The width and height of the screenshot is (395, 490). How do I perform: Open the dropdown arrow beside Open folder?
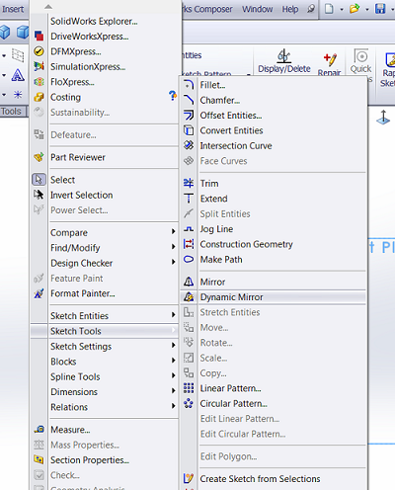pyautogui.click(x=367, y=9)
